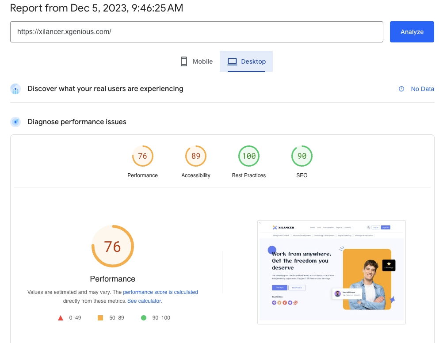Click the red triangle 0–49 legend icon
Image resolution: width=443 pixels, height=343 pixels.
[x=61, y=318]
